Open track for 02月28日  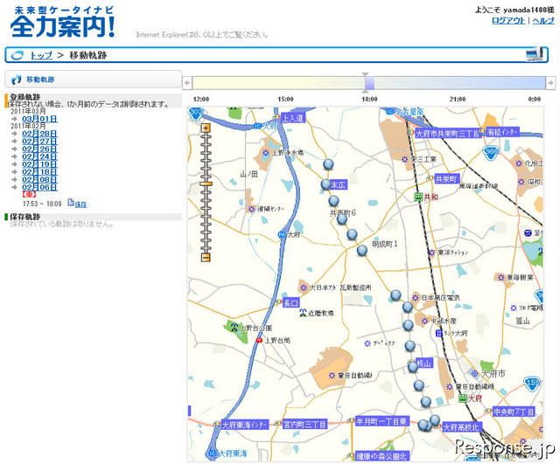tap(39, 134)
